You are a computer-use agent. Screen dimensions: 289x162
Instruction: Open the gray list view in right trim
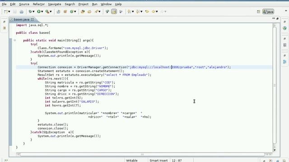tap(285, 45)
